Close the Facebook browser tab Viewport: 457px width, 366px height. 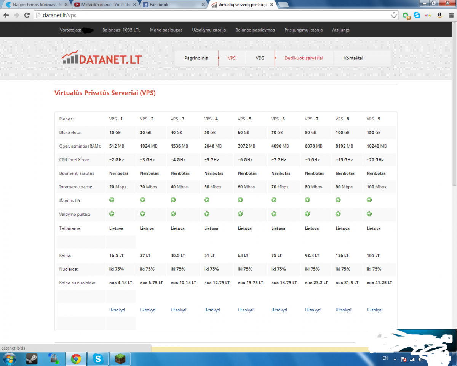203,5
